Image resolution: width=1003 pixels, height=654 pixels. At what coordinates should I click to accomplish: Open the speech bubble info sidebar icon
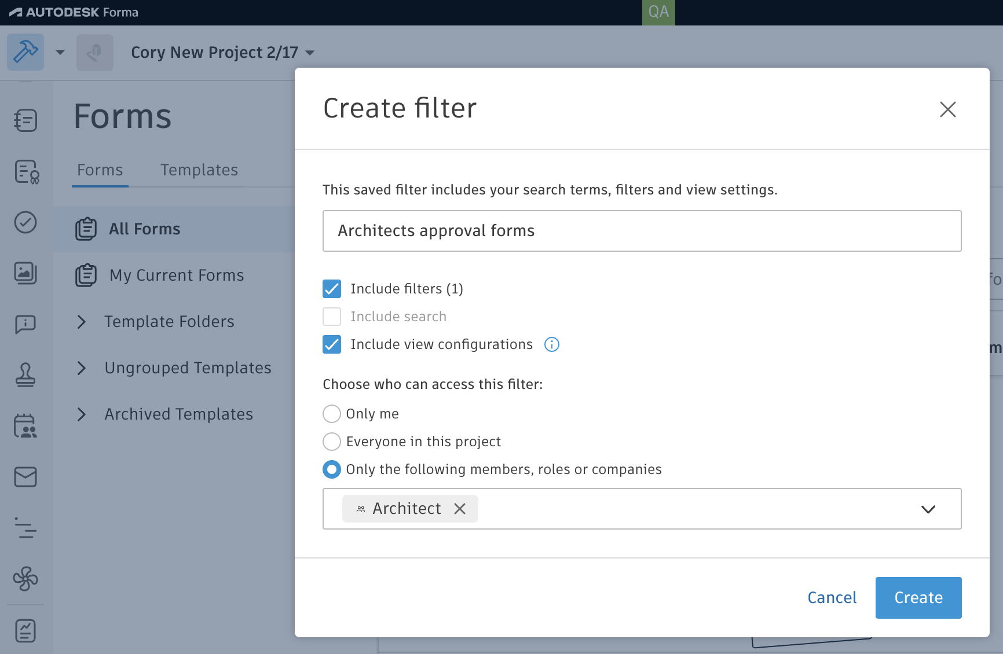pos(25,324)
